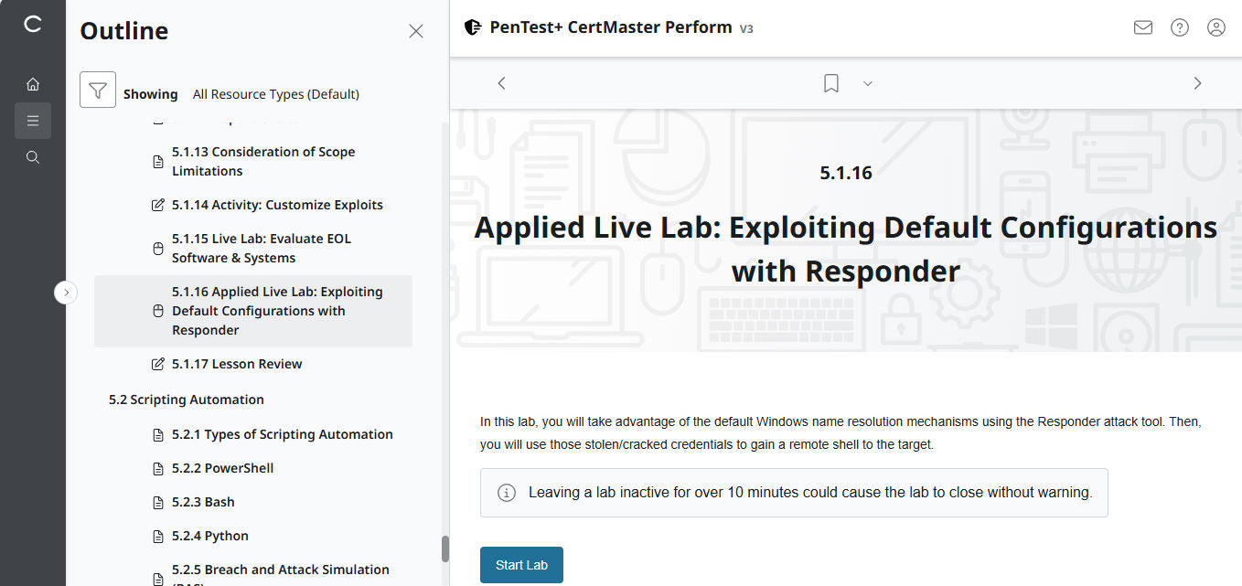Open the resource type filter icon
The width and height of the screenshot is (1242, 586).
click(98, 89)
